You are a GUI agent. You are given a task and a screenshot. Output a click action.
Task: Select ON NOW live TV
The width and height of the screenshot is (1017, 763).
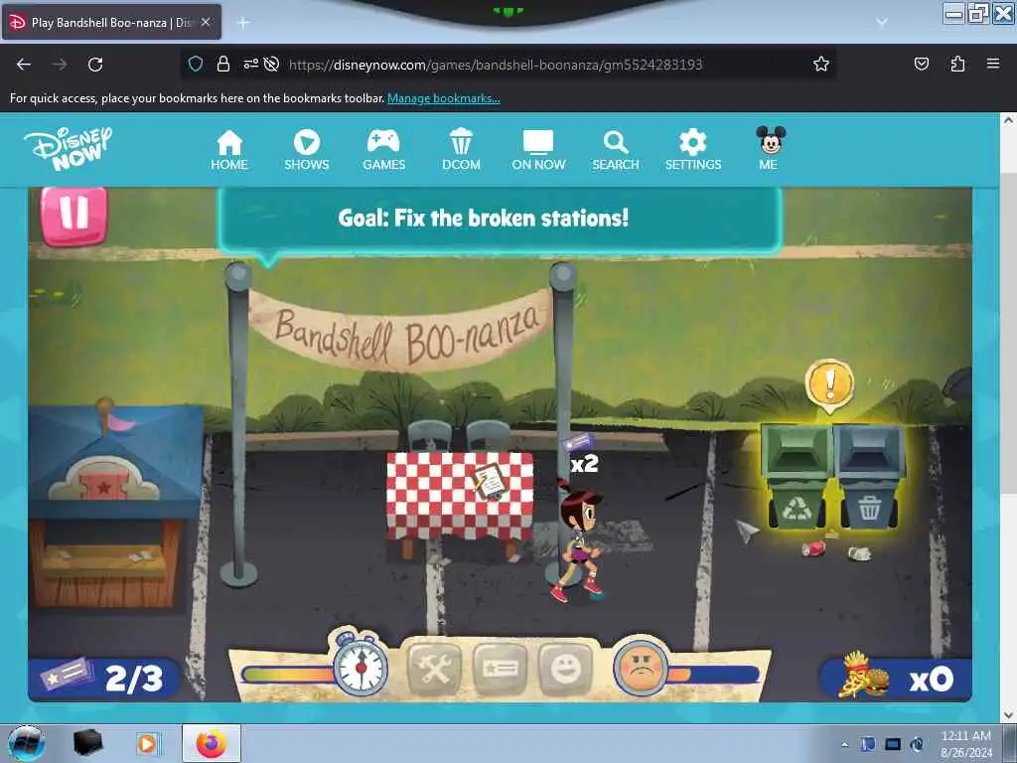click(538, 150)
